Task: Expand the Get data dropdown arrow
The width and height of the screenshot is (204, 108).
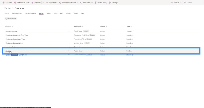Action: coord(43,3)
